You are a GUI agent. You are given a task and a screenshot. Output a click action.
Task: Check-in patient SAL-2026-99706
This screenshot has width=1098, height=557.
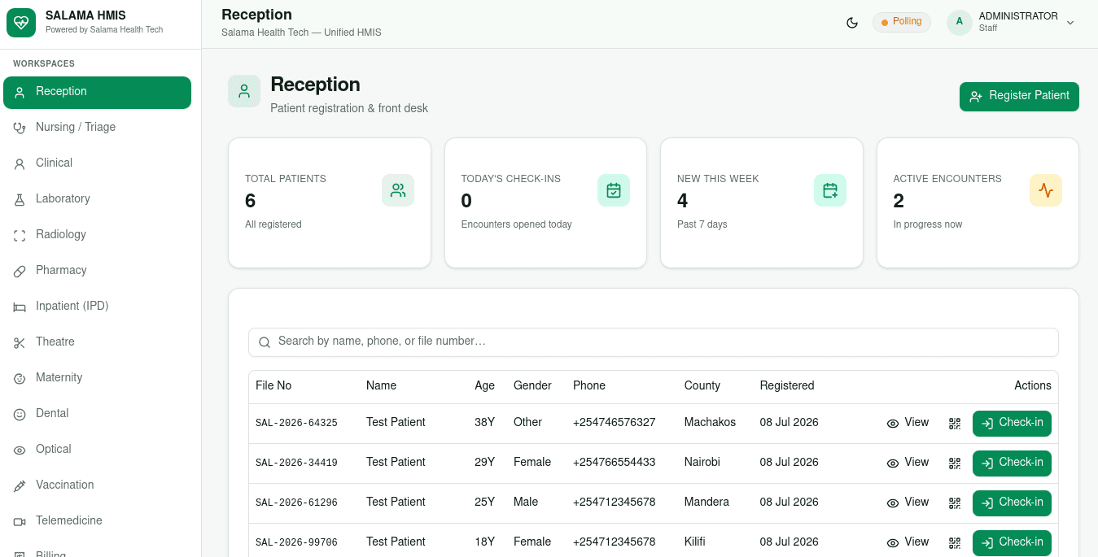(x=1012, y=543)
